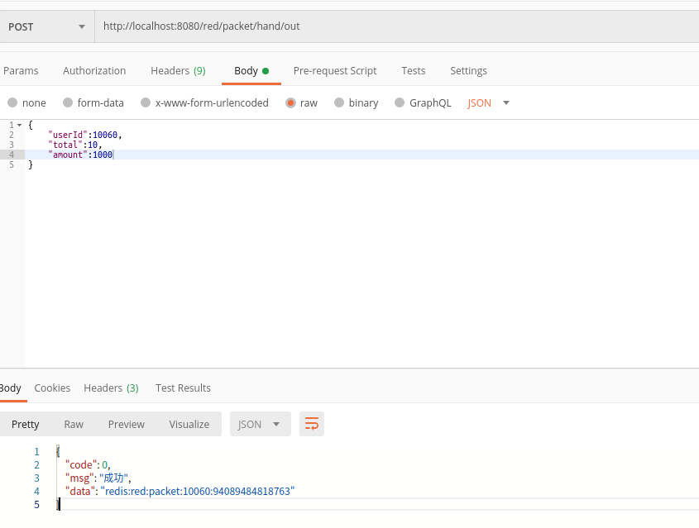Open the Authorization tab
Screen dimensions: 699x528
(94, 71)
